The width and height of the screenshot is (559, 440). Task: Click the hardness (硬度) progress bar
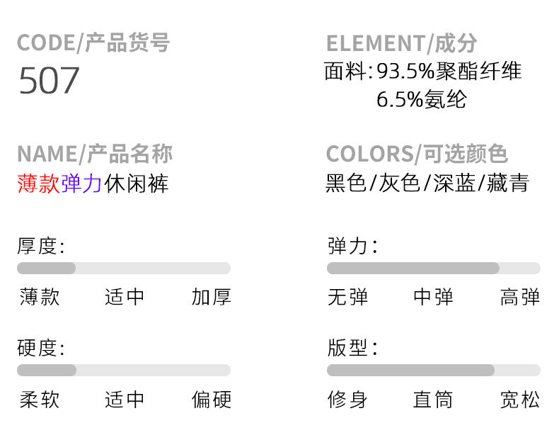click(x=124, y=370)
